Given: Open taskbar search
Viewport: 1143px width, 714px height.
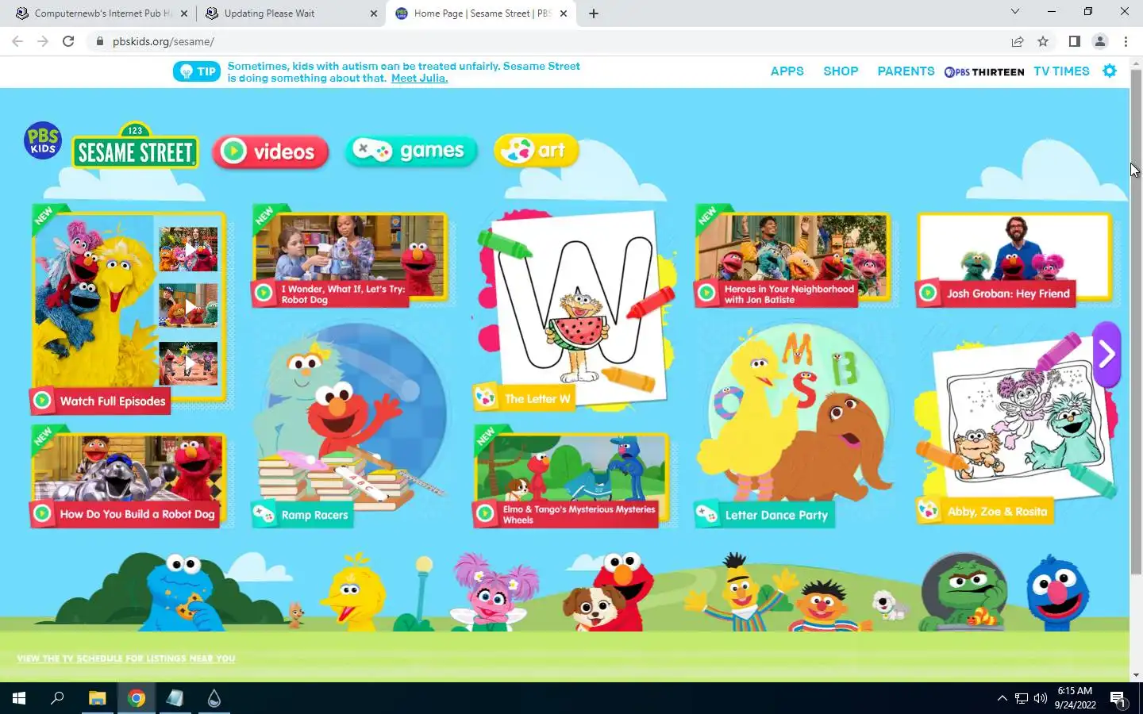Looking at the screenshot, I should 57,698.
